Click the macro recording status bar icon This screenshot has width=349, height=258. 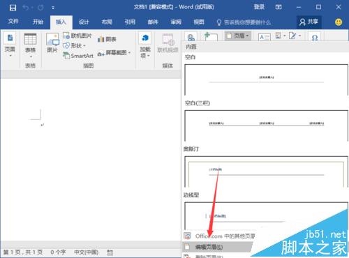pyautogui.click(x=110, y=252)
